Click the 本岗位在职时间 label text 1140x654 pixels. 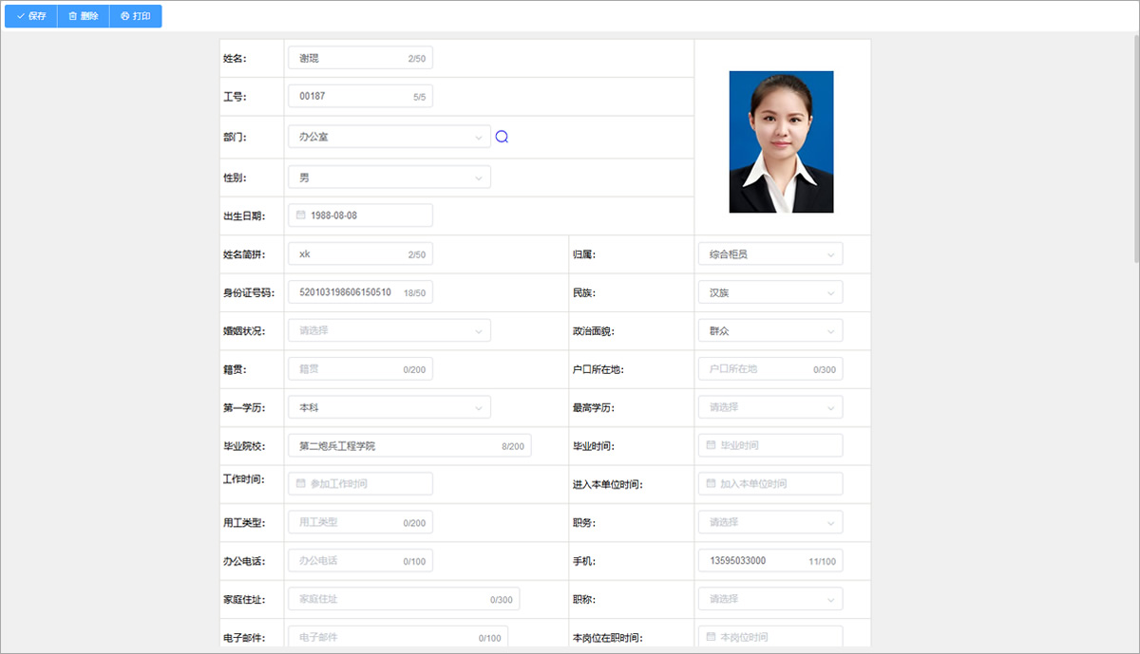(608, 638)
